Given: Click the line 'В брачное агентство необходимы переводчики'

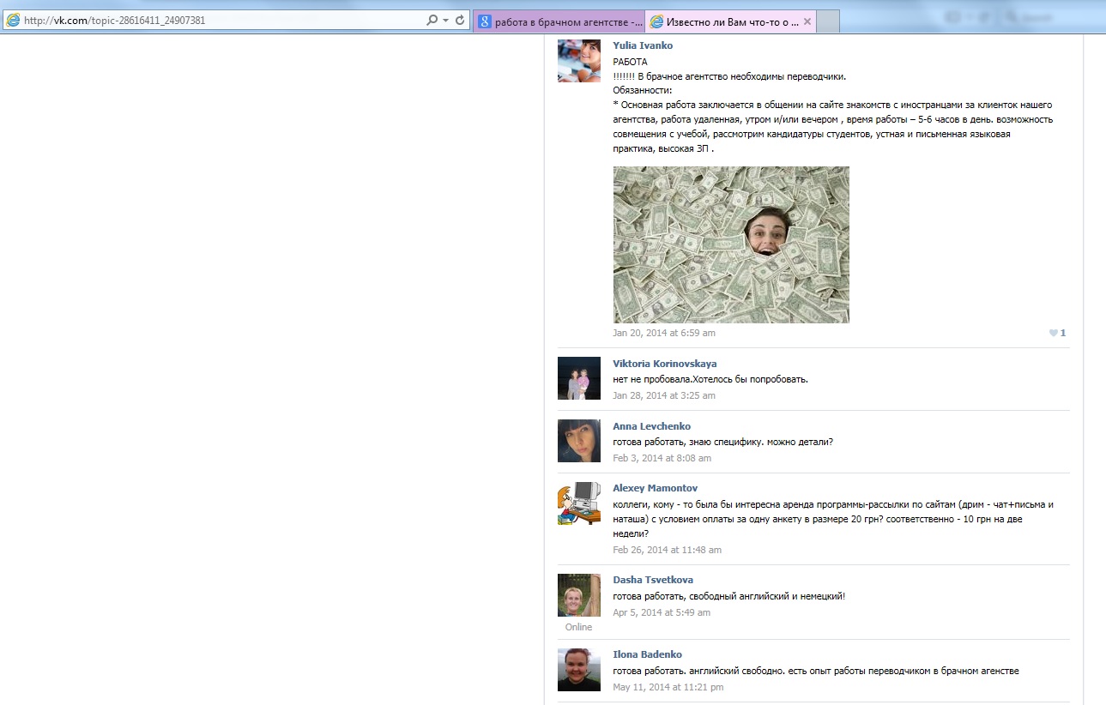Looking at the screenshot, I should coord(742,76).
